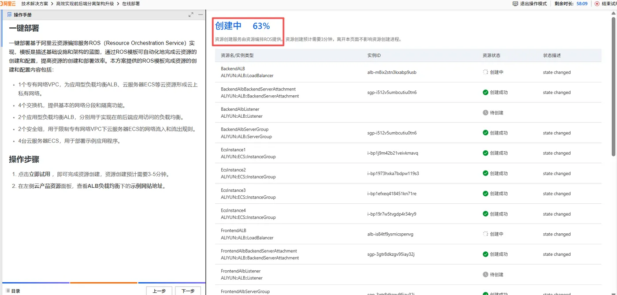
Task: Click the 操作手册 book icon
Action: pos(10,15)
